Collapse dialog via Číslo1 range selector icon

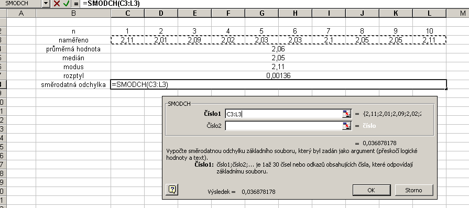(x=347, y=114)
